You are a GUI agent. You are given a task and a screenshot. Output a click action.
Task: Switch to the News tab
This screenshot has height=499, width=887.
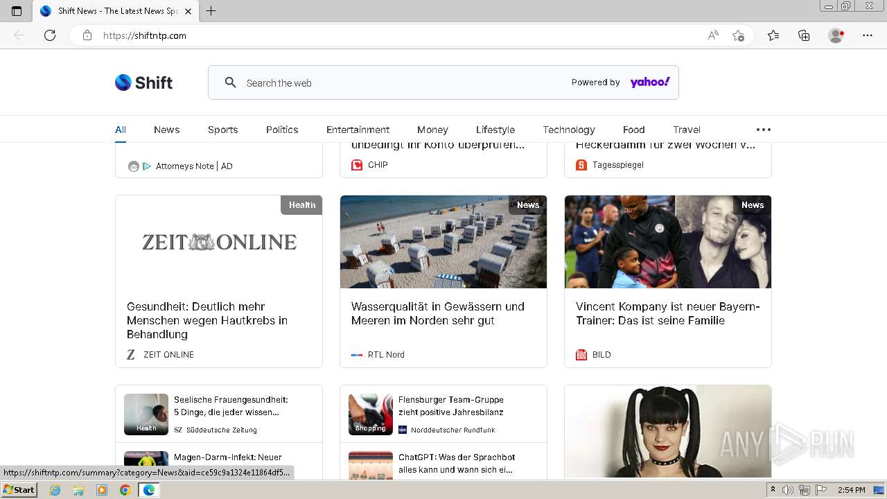click(x=166, y=130)
